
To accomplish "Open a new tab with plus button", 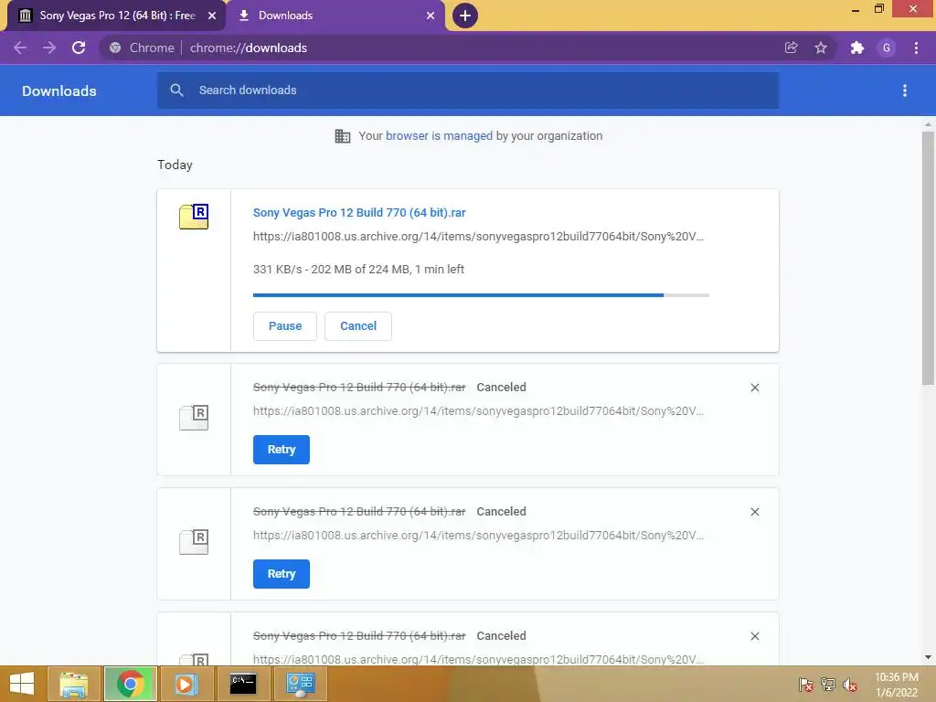I will pyautogui.click(x=465, y=16).
